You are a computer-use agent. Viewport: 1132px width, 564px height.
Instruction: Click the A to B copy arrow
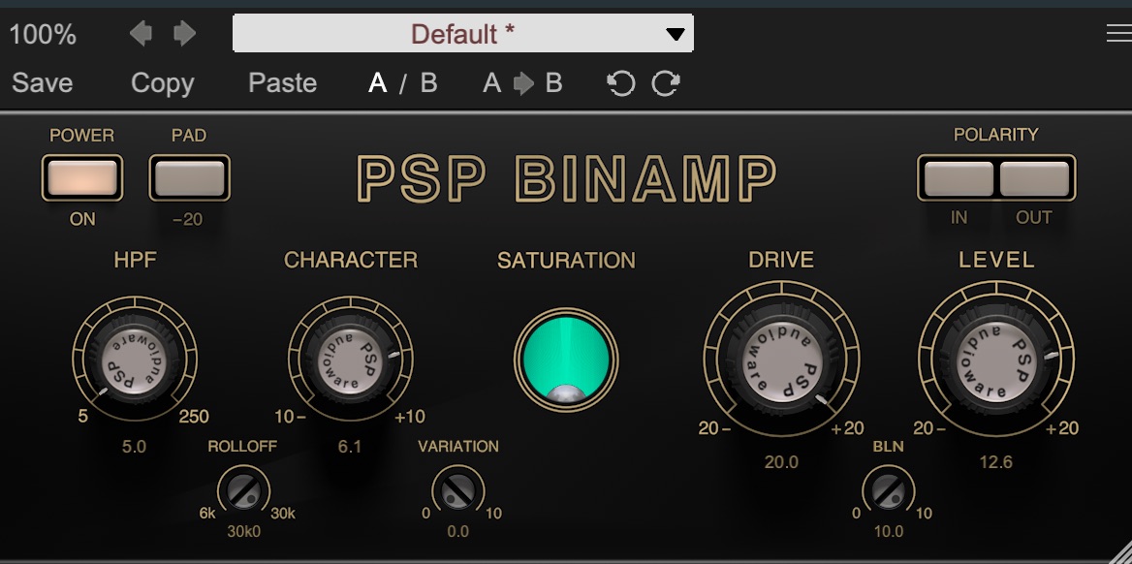(522, 83)
